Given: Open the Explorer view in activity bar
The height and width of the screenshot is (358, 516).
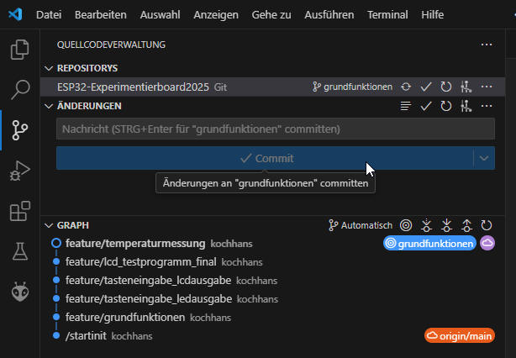Looking at the screenshot, I should (19, 50).
